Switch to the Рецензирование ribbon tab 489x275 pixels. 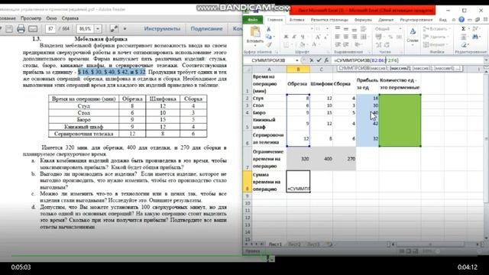(416, 20)
